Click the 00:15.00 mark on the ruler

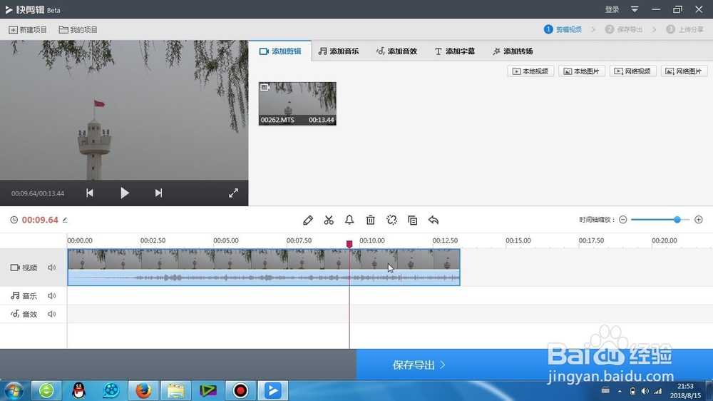pyautogui.click(x=518, y=240)
